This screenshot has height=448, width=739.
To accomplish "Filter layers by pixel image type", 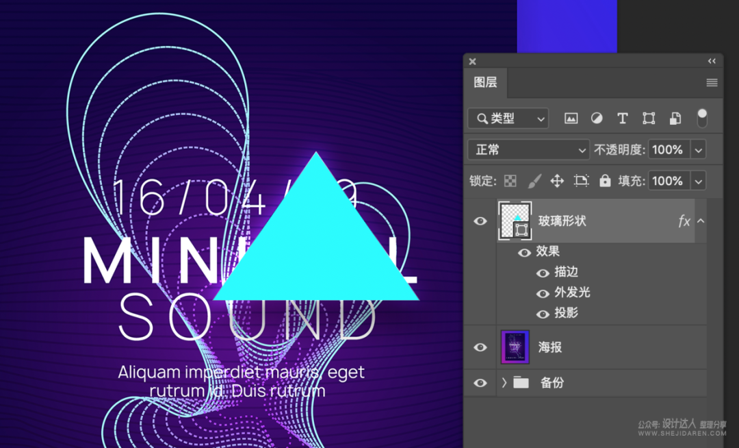I will tap(571, 119).
